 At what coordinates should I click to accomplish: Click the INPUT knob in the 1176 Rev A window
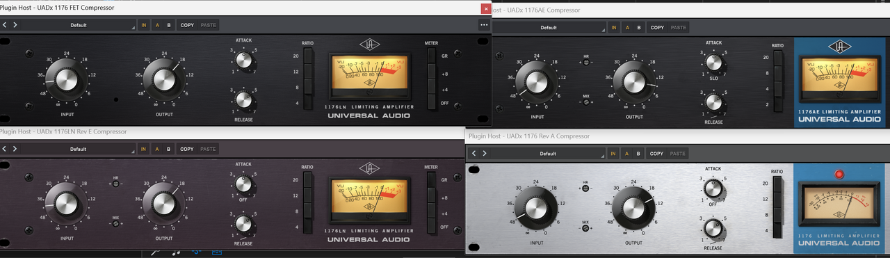[535, 207]
